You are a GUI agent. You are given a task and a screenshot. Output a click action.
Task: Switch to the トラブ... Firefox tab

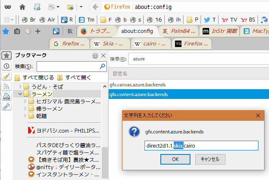tap(97, 31)
